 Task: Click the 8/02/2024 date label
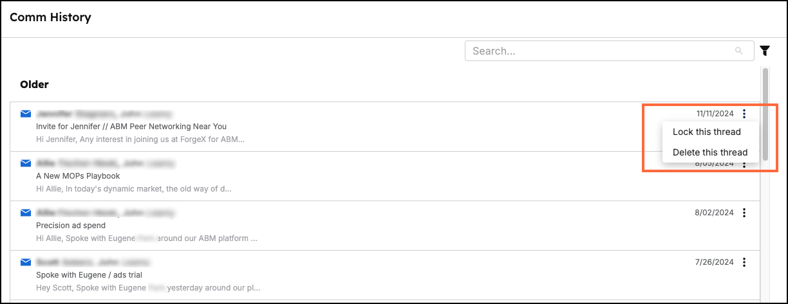(x=715, y=213)
